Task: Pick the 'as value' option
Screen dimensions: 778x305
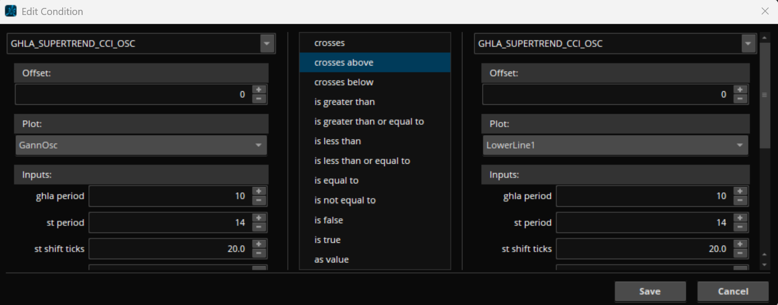Action: point(331,260)
